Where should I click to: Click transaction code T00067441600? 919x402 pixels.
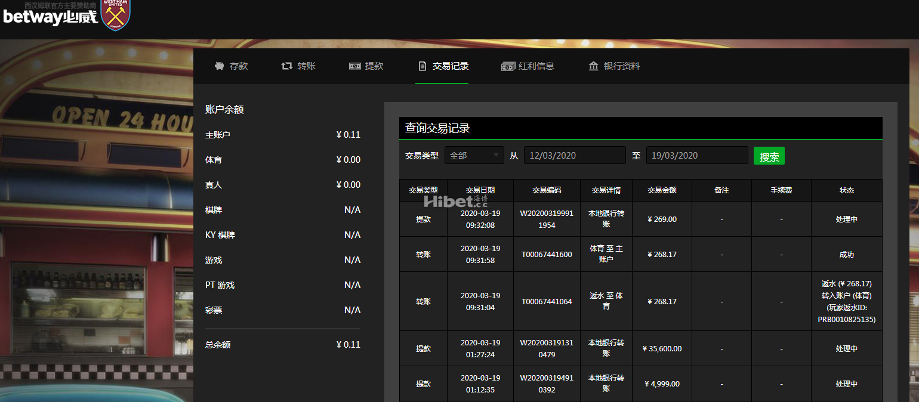547,255
